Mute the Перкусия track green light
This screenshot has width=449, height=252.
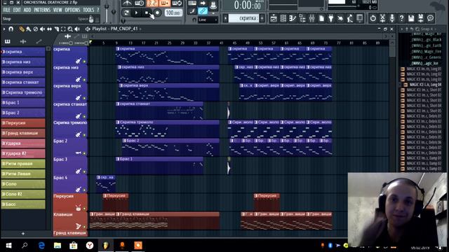tap(84, 209)
